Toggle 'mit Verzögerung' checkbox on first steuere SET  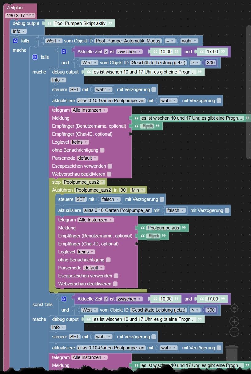coord(154,90)
